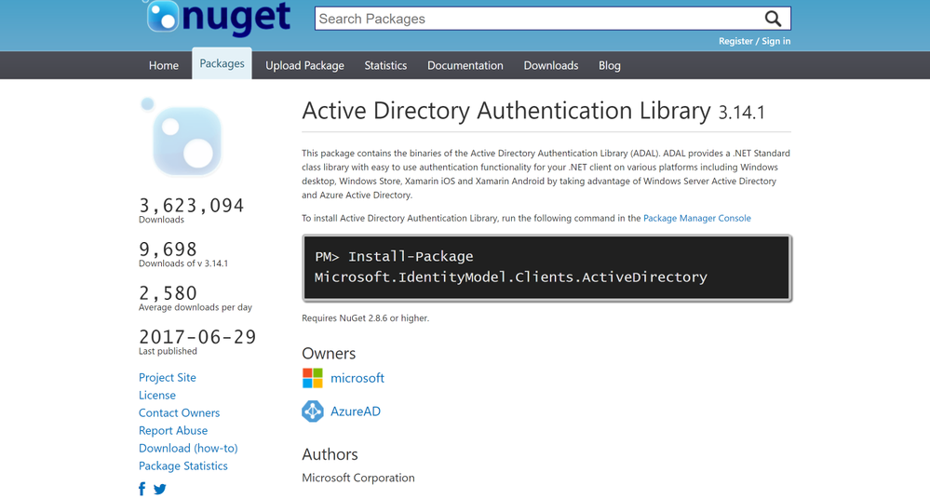
Task: Click 'Requires NuGet 2.8.6 or higher' text
Action: click(365, 318)
